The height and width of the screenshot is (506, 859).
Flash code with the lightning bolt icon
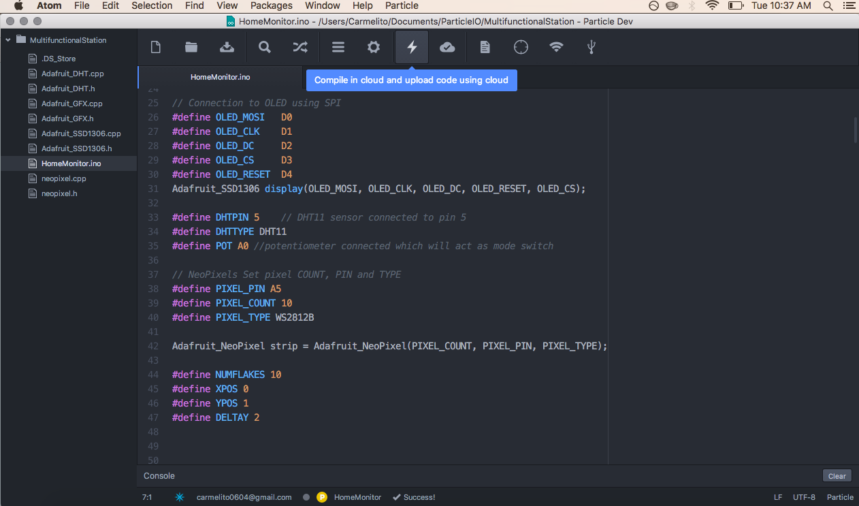tap(412, 47)
